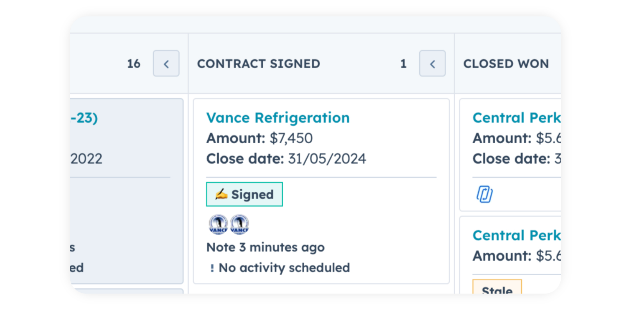Open the Vance Refrigeration deal
631x310 pixels.
(x=278, y=118)
